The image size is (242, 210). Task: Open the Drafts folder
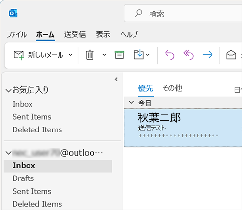(x=23, y=178)
